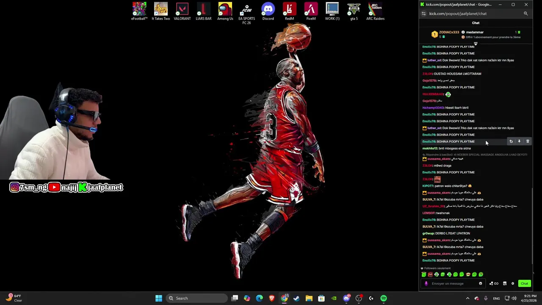
Task: Click the 'OUSTAD HOUSSAM LMO7TARAM' chat message
Action: point(457,74)
